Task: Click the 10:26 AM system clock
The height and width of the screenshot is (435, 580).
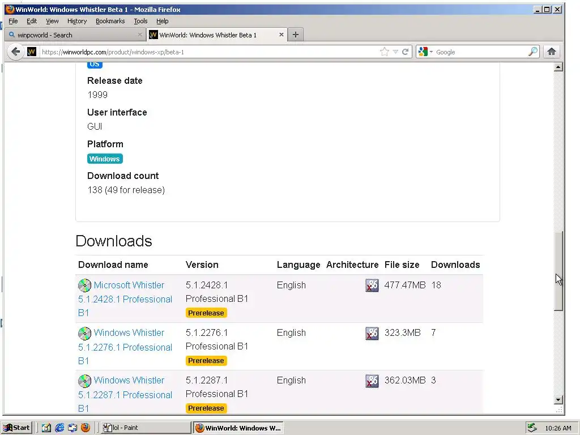Action: pos(558,428)
